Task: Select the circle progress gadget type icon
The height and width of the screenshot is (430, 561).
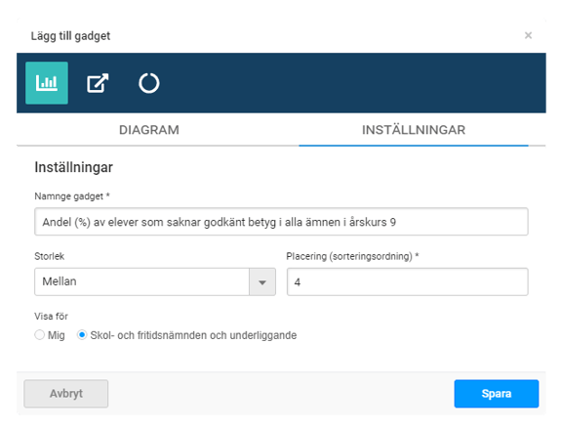Action: (149, 83)
